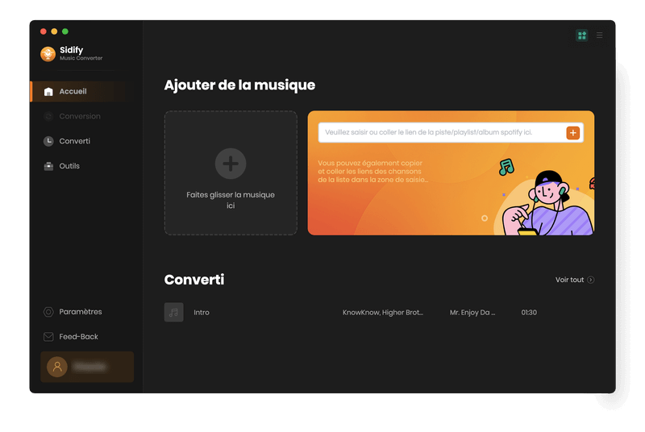Screen dimensions: 645x432
Task: Click the Converti clock icon
Action: click(48, 141)
